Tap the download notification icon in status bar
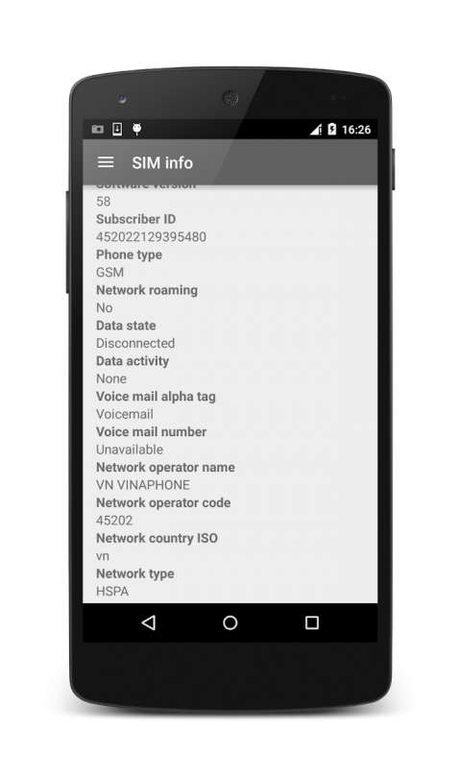The image size is (461, 779). [117, 129]
